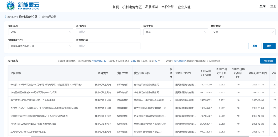This screenshot has width=278, height=137.
Task: Open the 发展概览 menu item
Action: pos(151,7)
